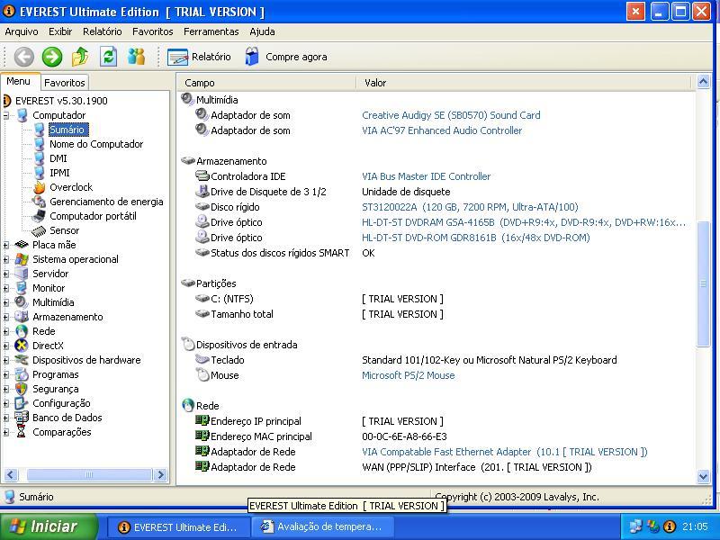Click the network connection tray icon

pyautogui.click(x=636, y=526)
